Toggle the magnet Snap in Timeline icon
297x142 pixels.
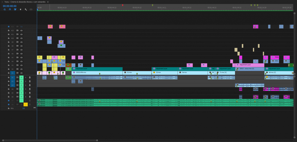coord(10,9)
